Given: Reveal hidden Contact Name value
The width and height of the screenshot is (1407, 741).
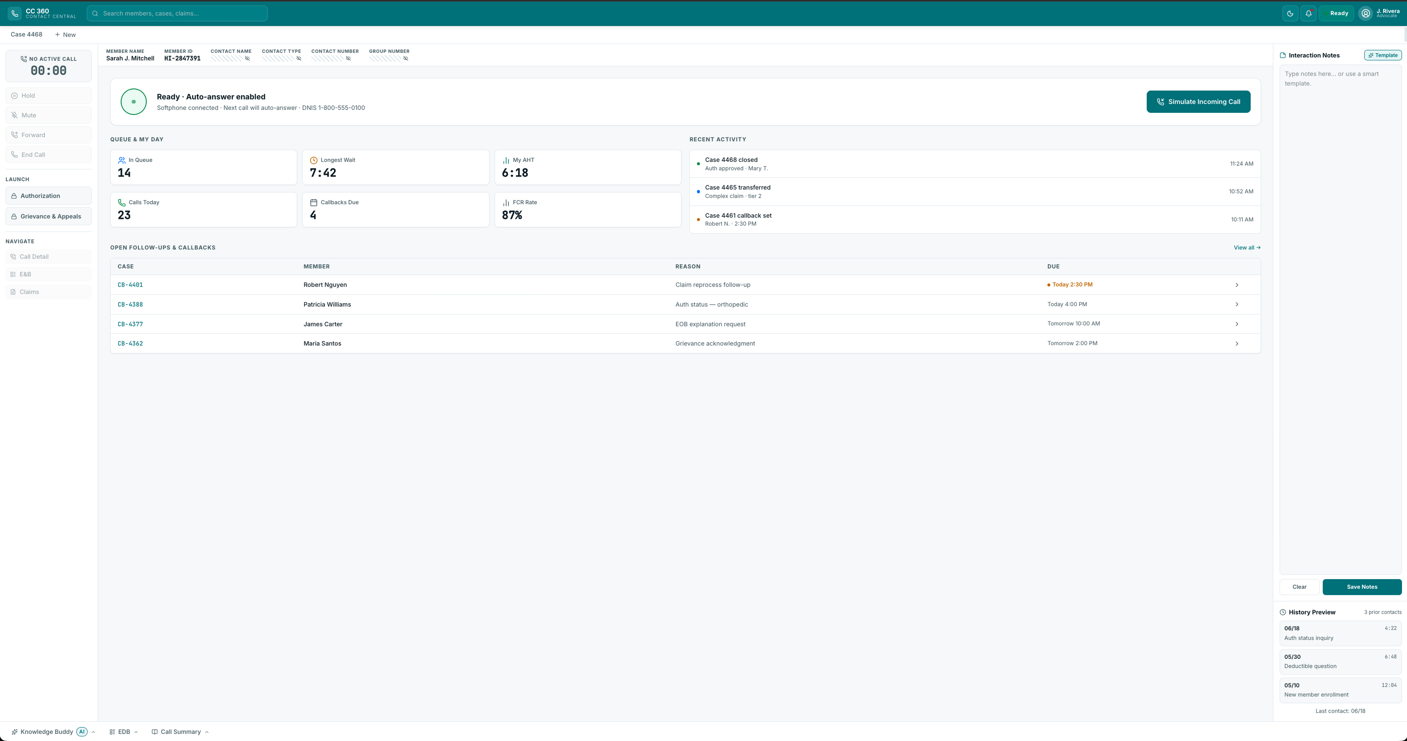Looking at the screenshot, I should 247,58.
